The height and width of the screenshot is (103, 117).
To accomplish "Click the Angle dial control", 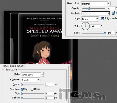I will pos(86,26).
